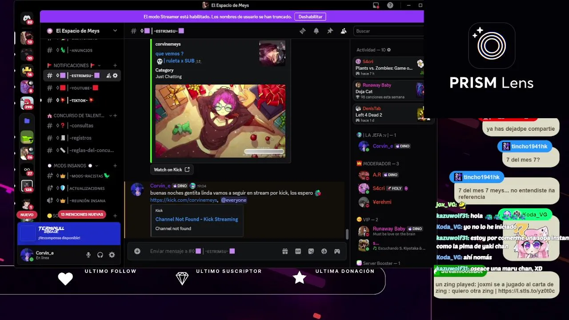Add channel to CONCURSO DE TALENT category
The height and width of the screenshot is (320, 569).
coord(115,116)
